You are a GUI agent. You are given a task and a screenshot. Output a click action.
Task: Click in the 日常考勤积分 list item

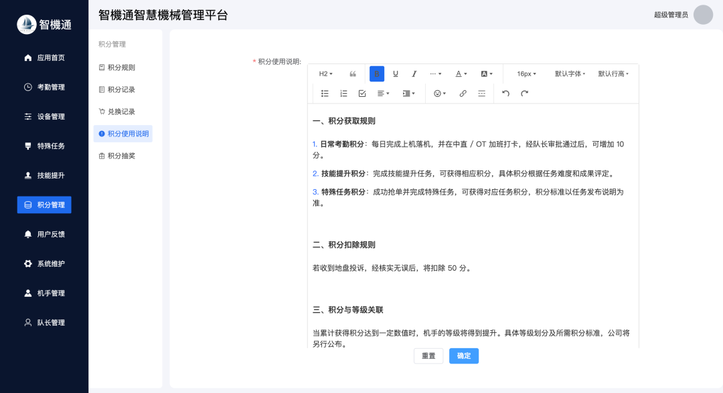pyautogui.click(x=469, y=150)
